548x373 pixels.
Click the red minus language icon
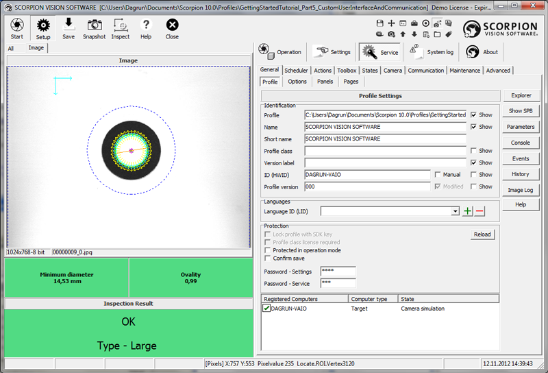tap(480, 211)
